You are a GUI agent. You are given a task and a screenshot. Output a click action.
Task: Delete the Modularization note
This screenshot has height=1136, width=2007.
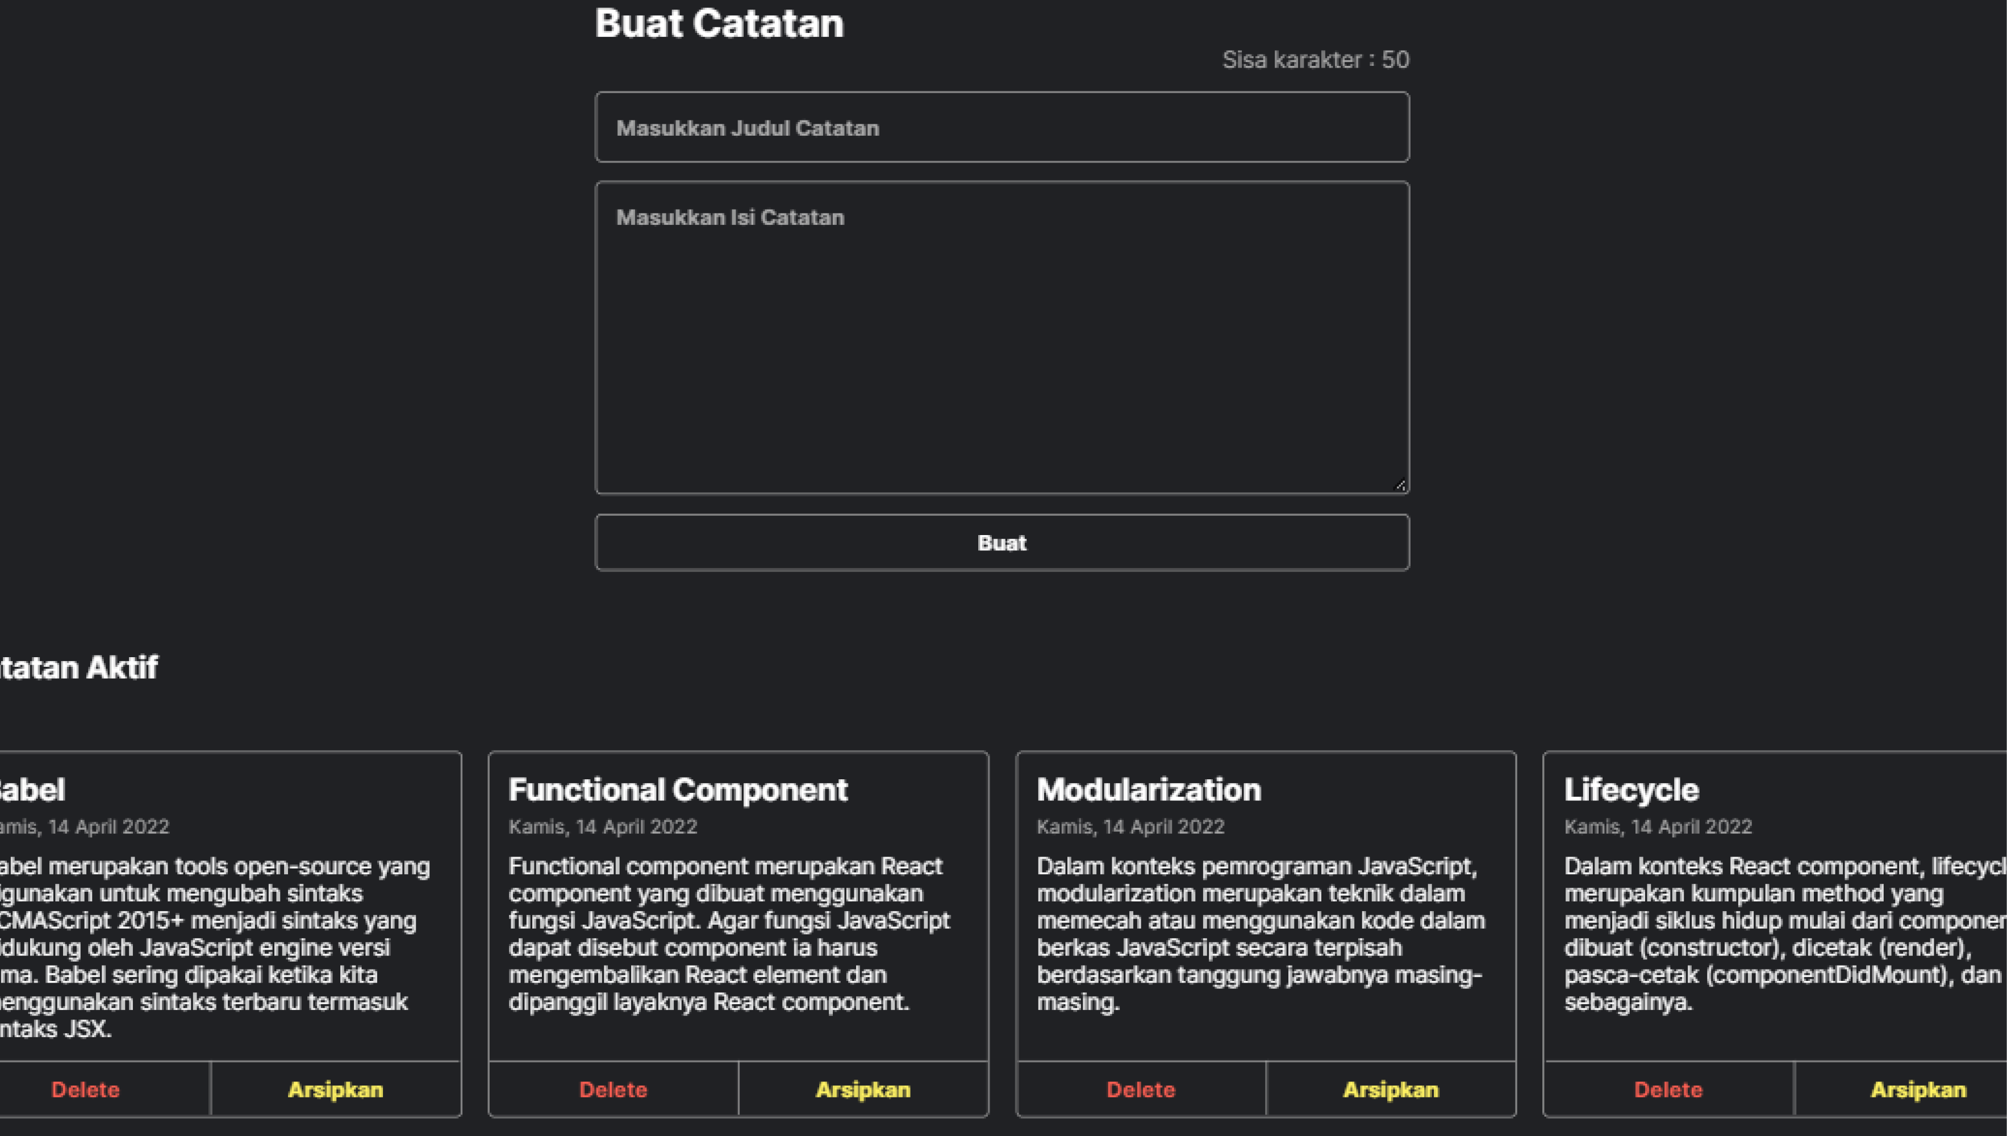tap(1141, 1089)
